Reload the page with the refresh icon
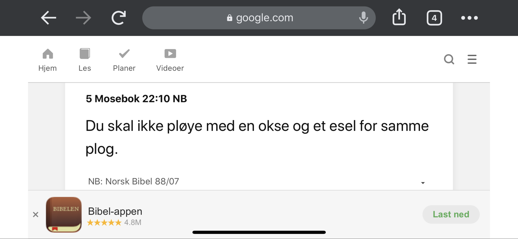518x239 pixels. pyautogui.click(x=119, y=18)
